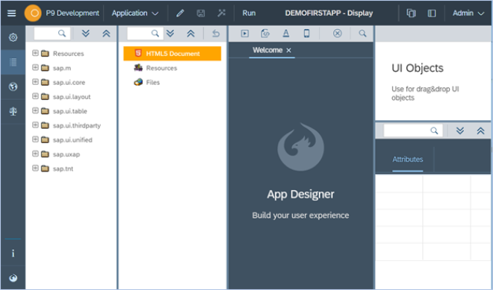This screenshot has width=493, height=290.
Task: Open the Application dropdown menu
Action: (135, 13)
